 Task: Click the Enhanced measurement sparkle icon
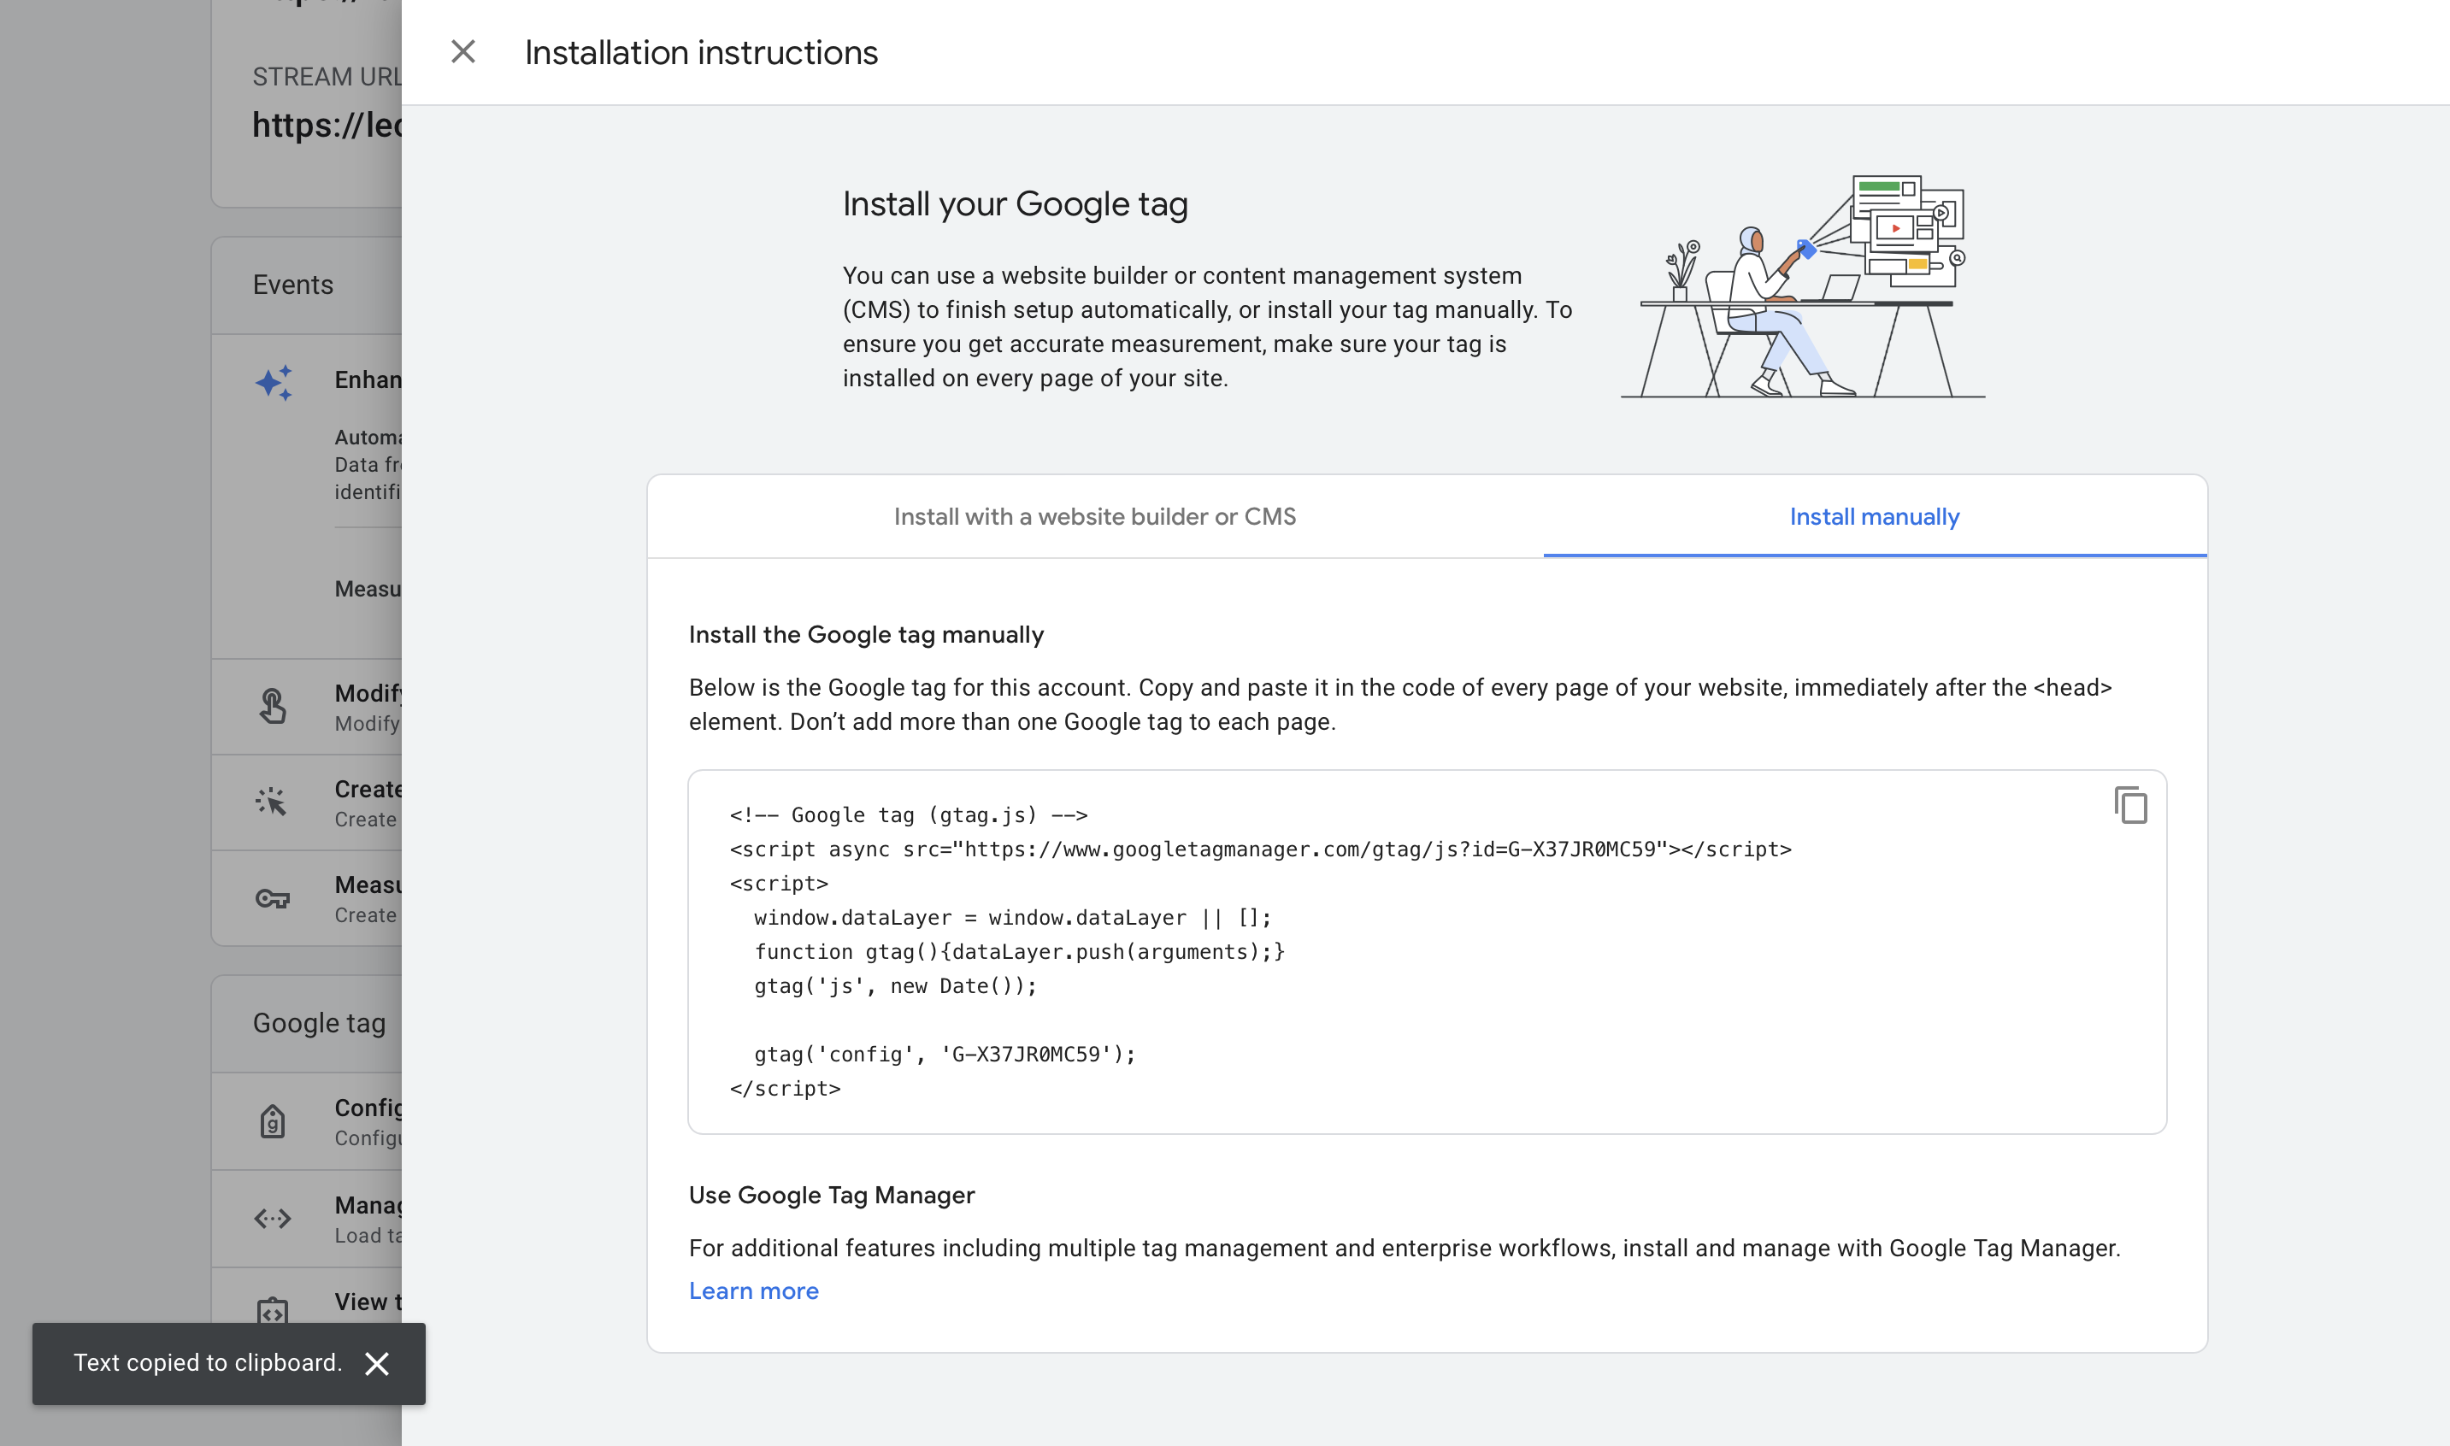[274, 382]
